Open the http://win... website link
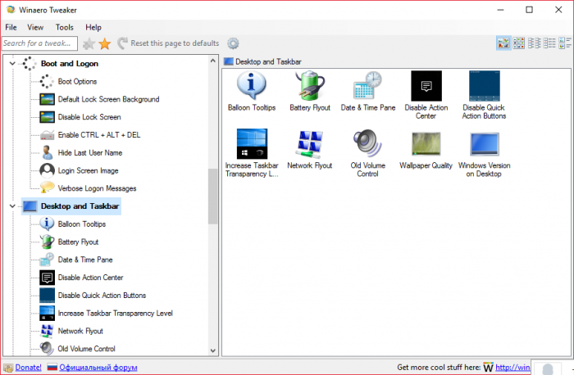This screenshot has width=574, height=375. tap(512, 368)
